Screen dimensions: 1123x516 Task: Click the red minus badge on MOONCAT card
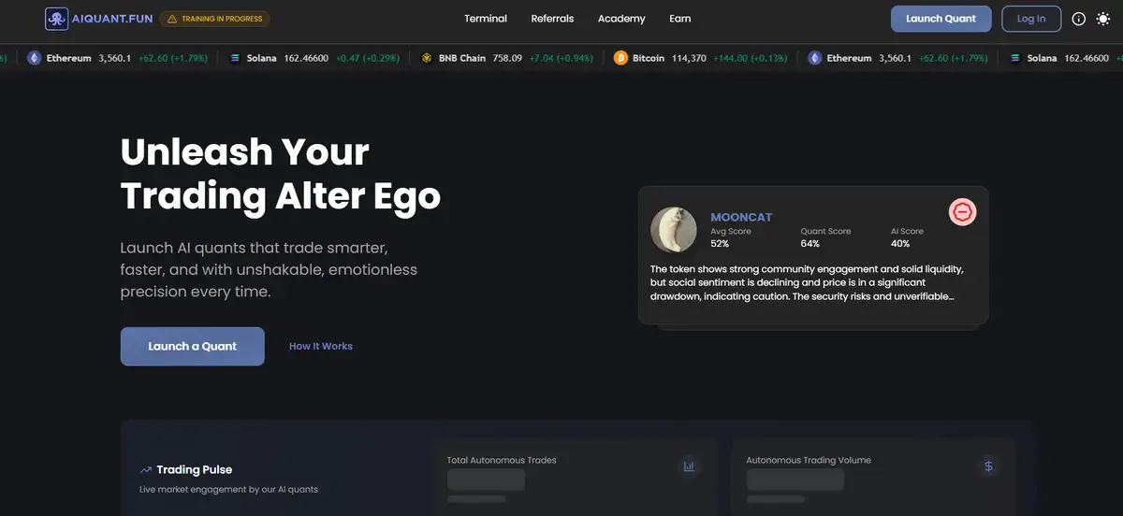coord(962,212)
